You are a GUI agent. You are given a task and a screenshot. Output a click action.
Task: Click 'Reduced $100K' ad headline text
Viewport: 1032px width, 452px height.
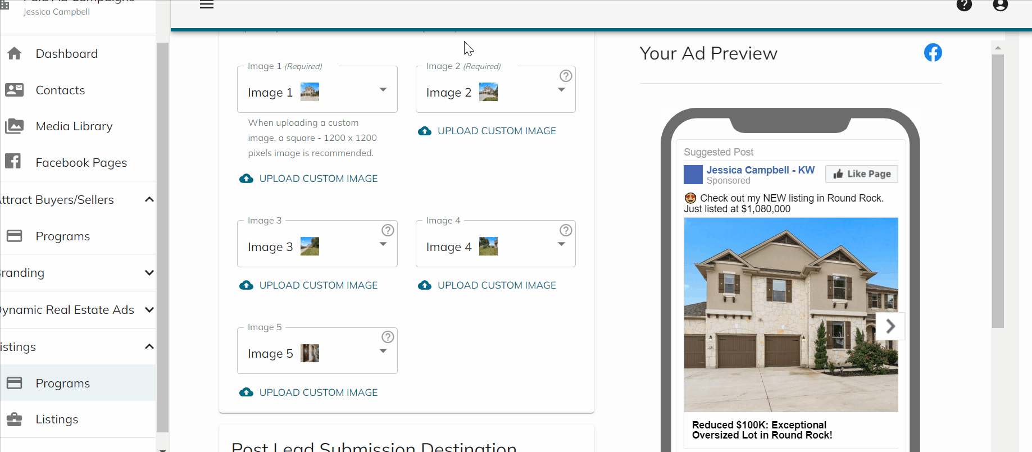pos(762,430)
